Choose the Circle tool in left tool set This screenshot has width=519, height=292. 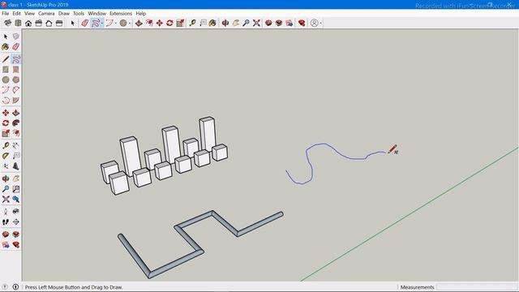click(x=6, y=79)
